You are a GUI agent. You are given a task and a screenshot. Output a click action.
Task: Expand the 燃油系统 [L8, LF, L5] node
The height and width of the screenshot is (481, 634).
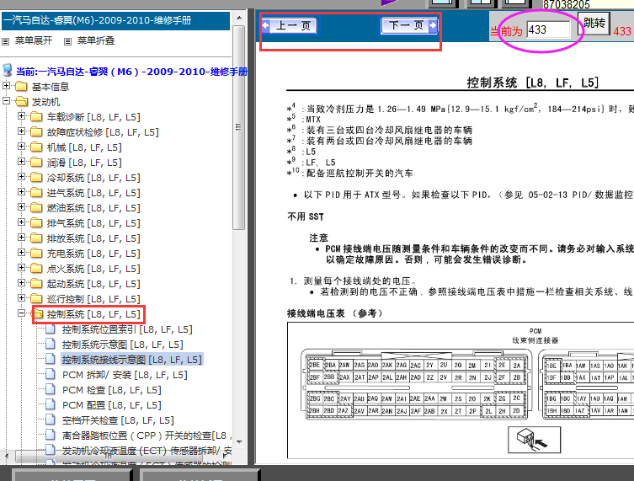coord(21,207)
